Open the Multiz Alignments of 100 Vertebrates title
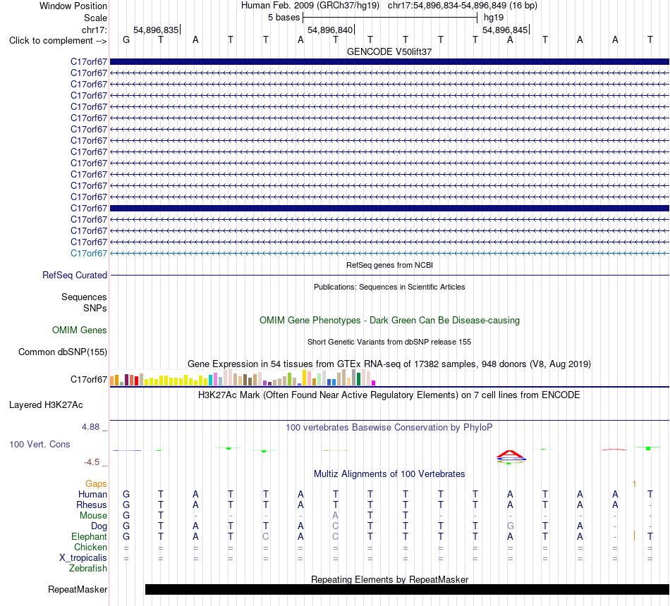 (x=389, y=474)
